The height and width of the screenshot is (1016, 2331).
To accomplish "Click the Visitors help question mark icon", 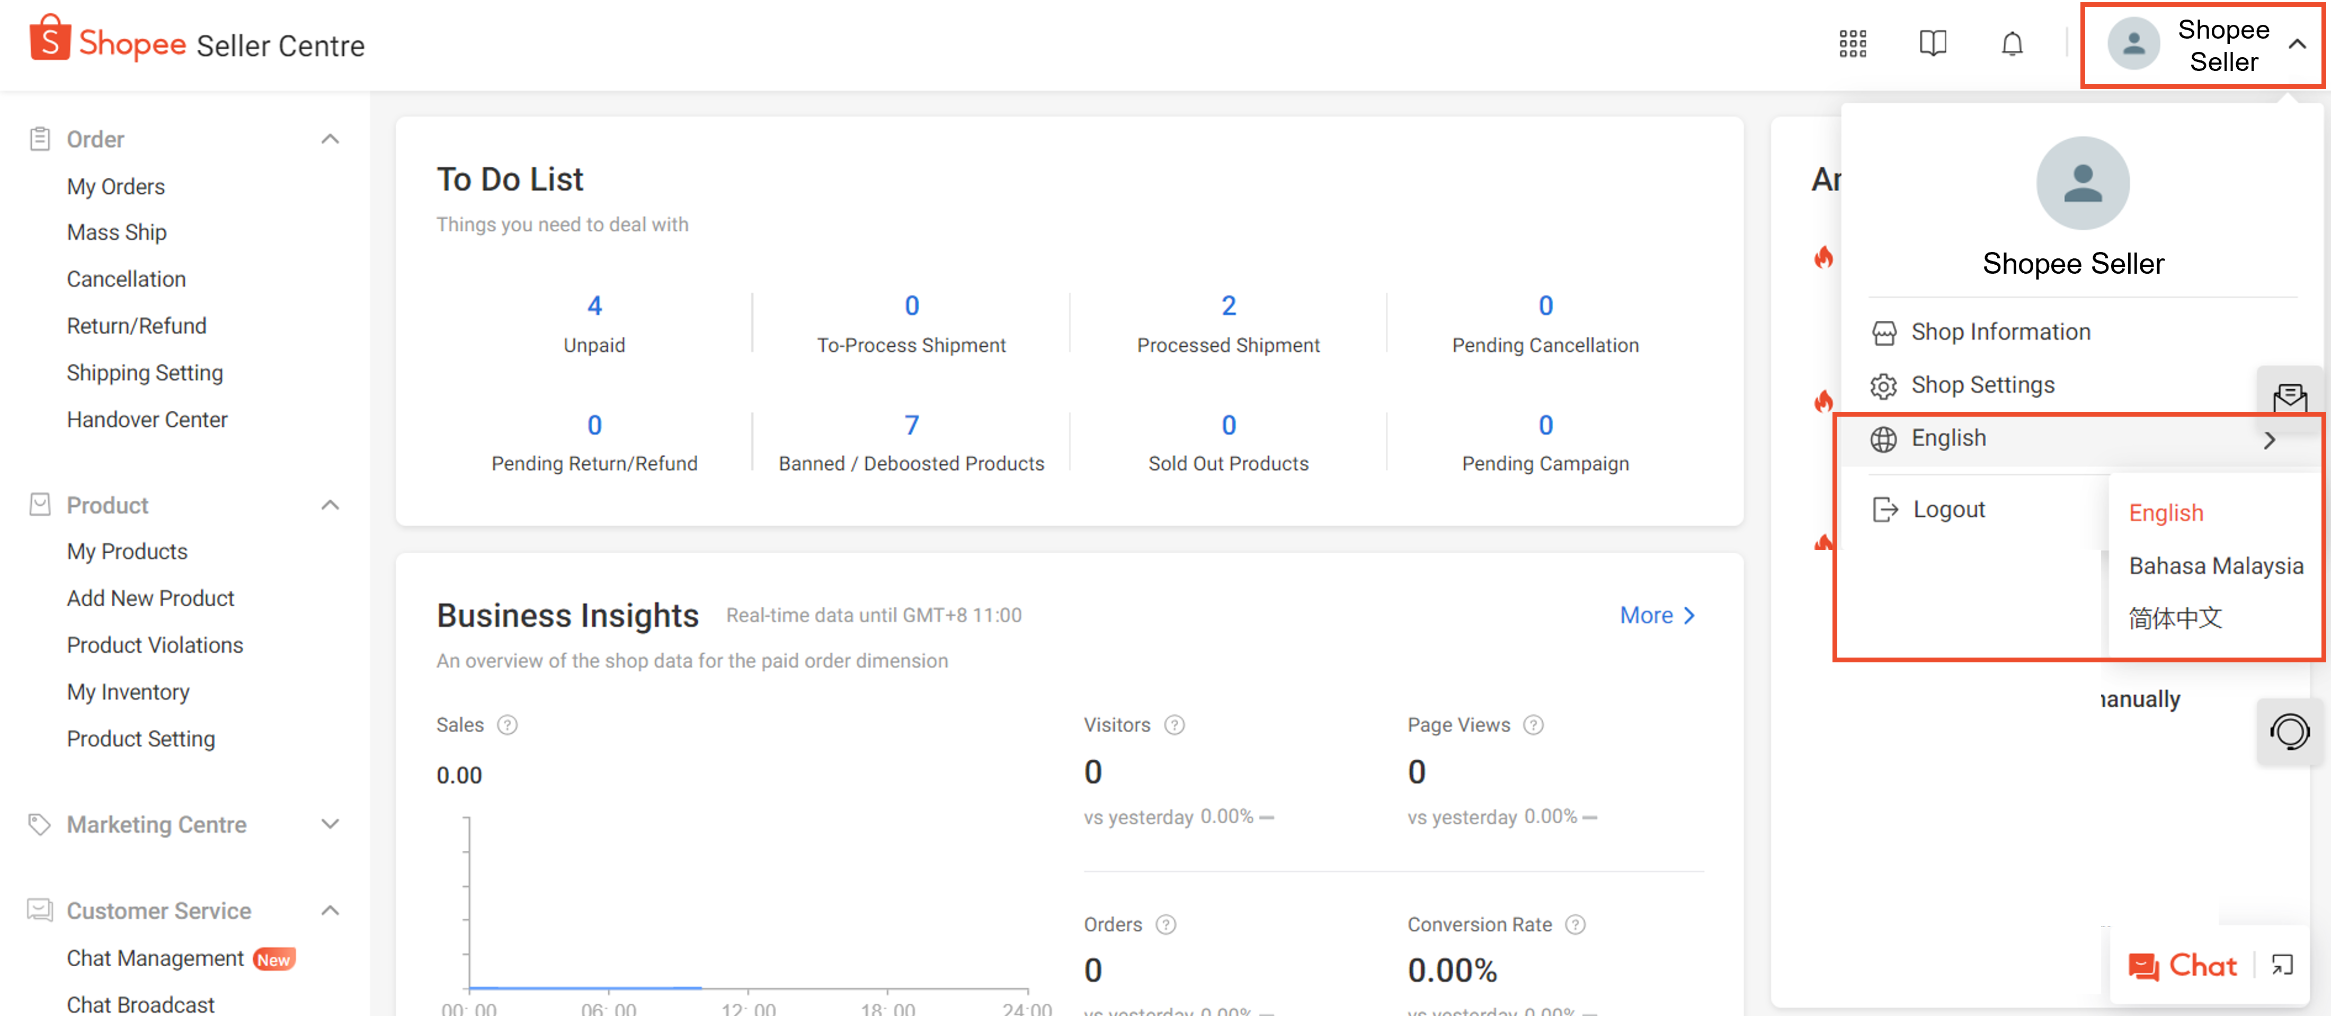I will click(x=1173, y=725).
